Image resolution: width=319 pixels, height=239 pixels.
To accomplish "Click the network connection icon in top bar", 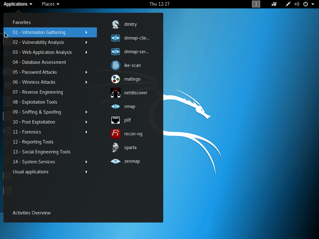I will (x=288, y=4).
